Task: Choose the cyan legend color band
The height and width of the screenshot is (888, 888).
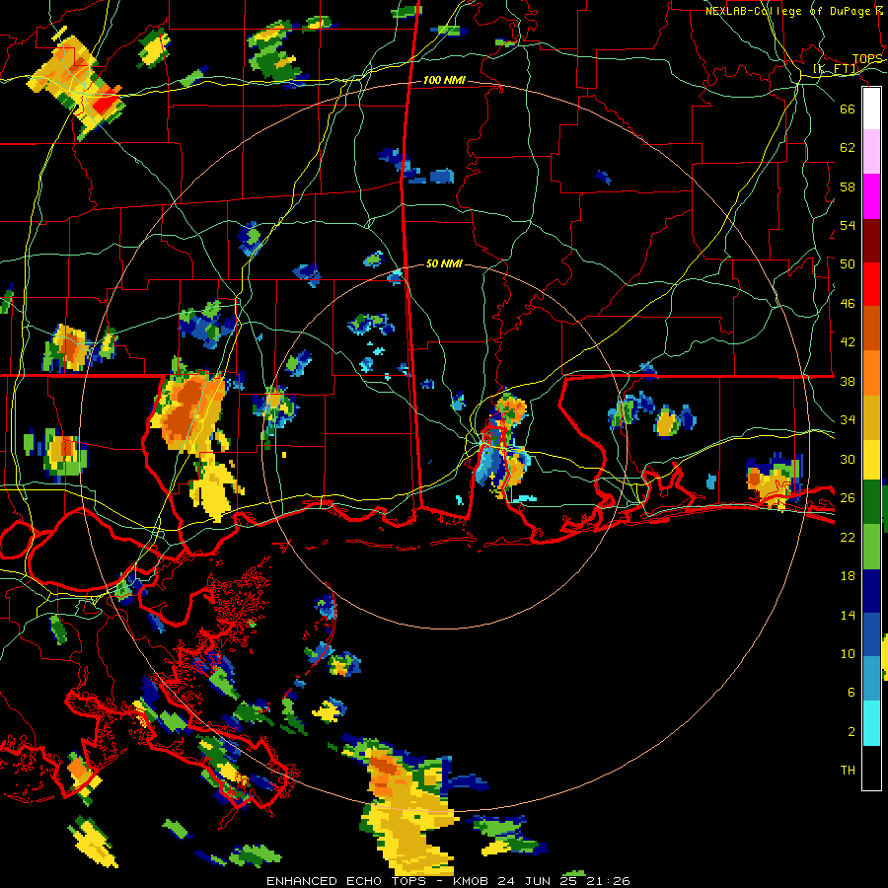Action: coord(871,723)
